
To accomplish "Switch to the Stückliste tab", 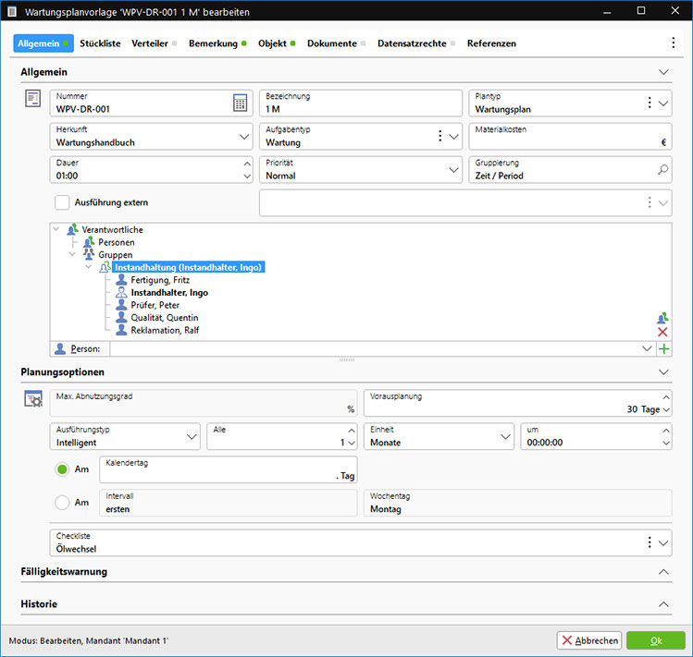I will pos(100,43).
